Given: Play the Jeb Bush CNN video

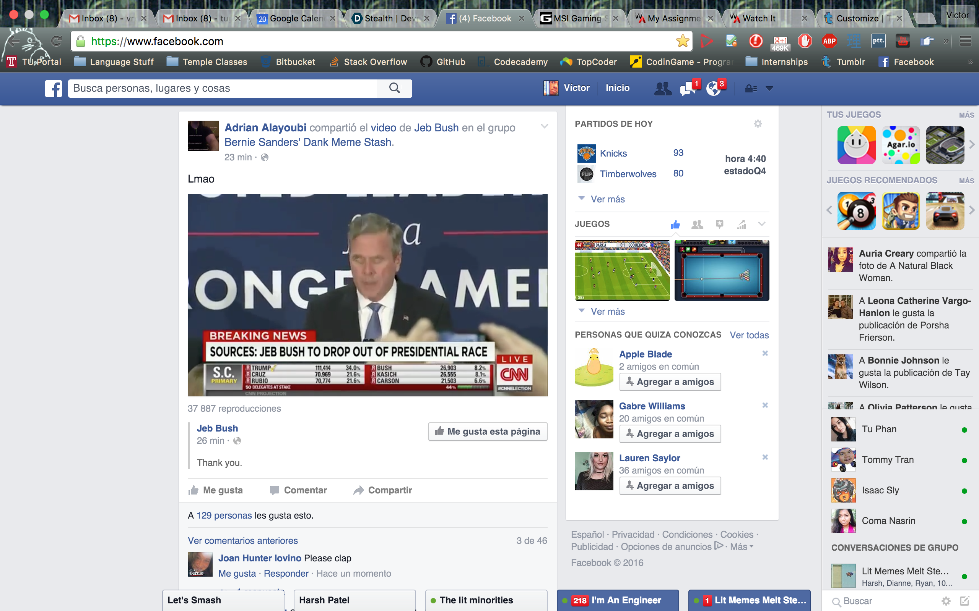Looking at the screenshot, I should point(368,295).
